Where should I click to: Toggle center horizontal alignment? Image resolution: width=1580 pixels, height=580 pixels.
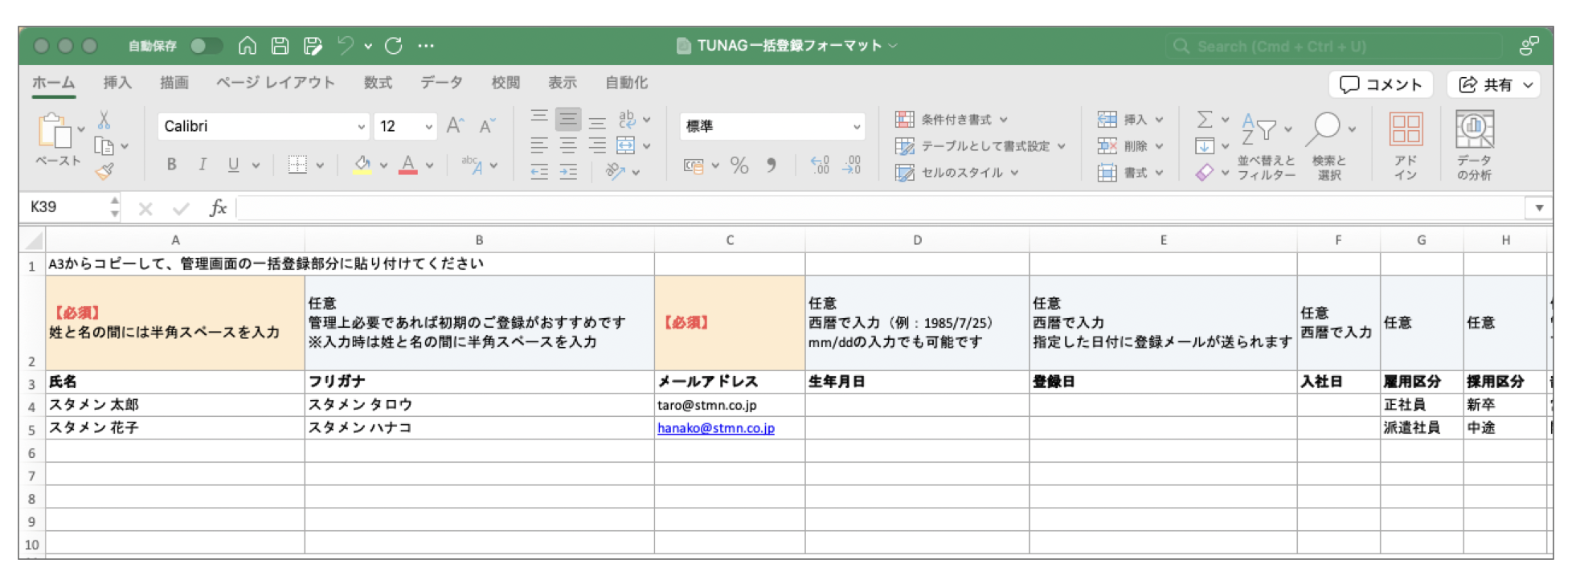568,145
